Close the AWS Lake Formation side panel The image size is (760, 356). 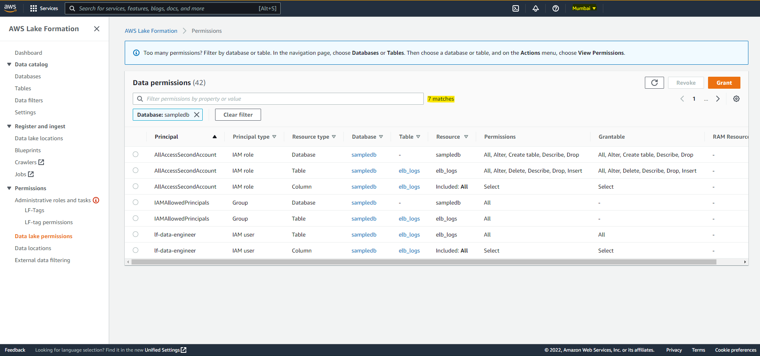97,29
